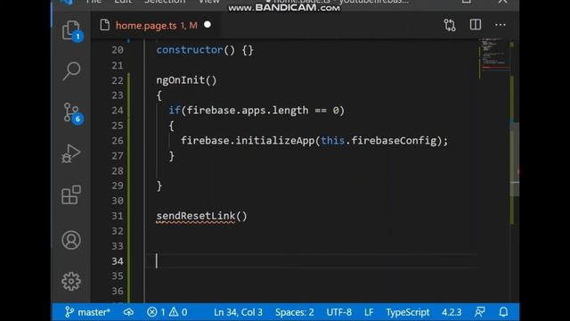Click the constructor() {} line
The height and width of the screenshot is (321, 570).
pos(205,50)
